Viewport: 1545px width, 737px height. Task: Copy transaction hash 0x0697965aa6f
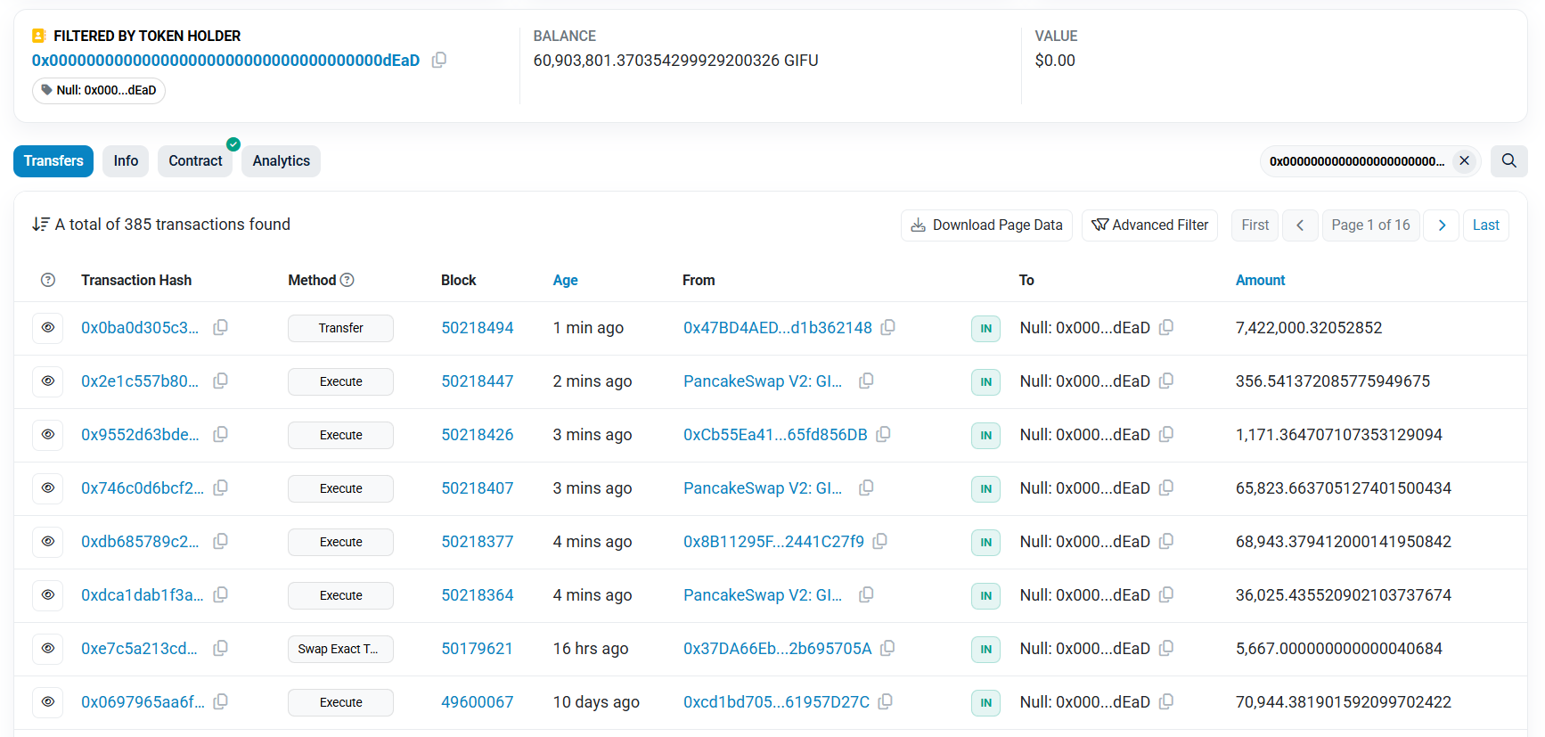coord(220,702)
